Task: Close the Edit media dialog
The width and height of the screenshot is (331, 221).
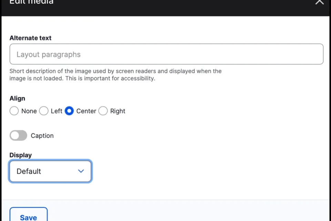Action: [319, 3]
